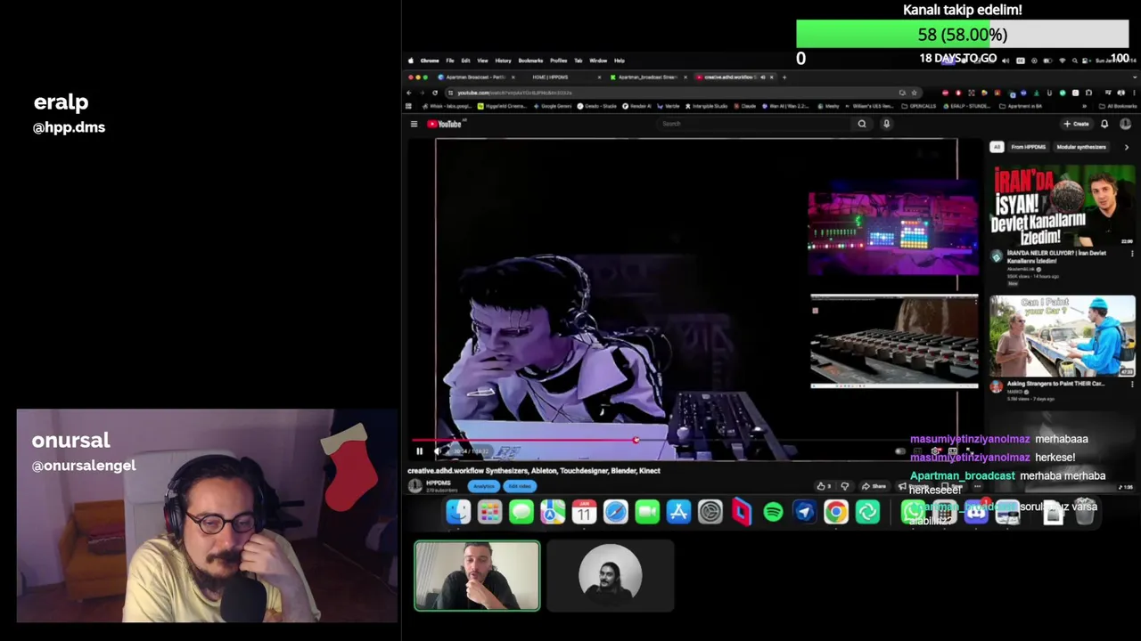Open the Chrome Profiles menu

[558, 61]
